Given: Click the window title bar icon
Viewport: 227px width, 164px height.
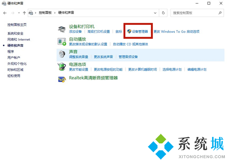Looking at the screenshot, I should pyautogui.click(x=4, y=3).
